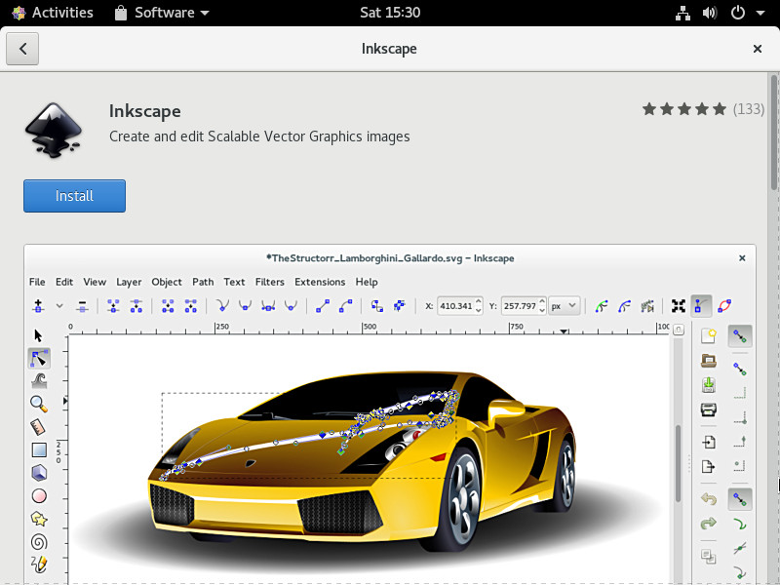Viewport: 780px width, 585px height.
Task: Make selected nodes auto-smooth
Action: 291,306
